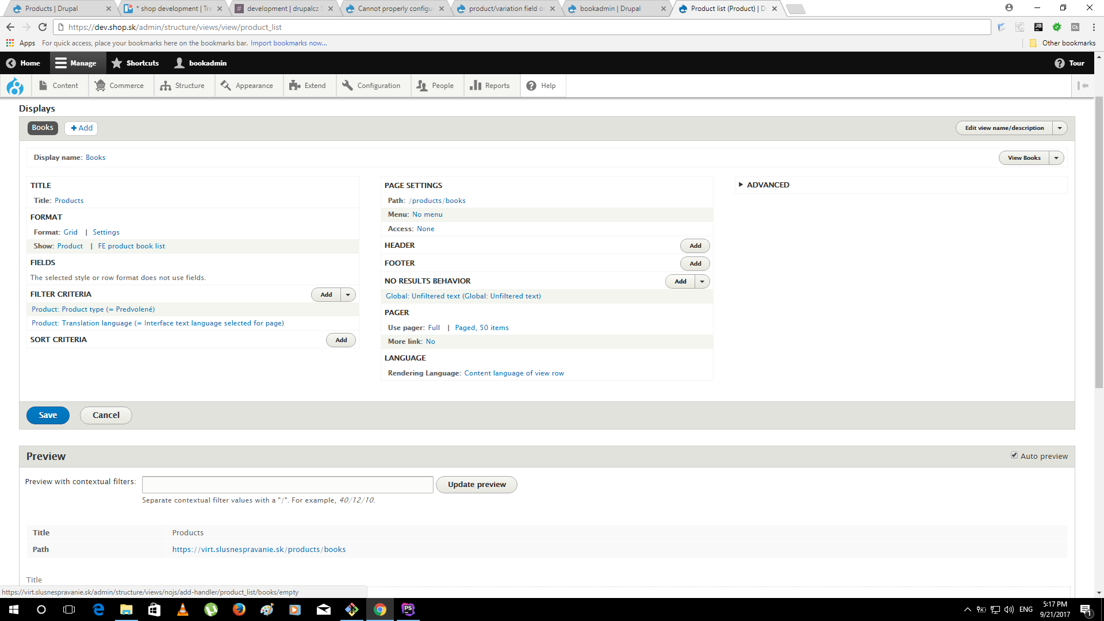Click the Save button
The width and height of the screenshot is (1104, 621).
[x=48, y=415]
